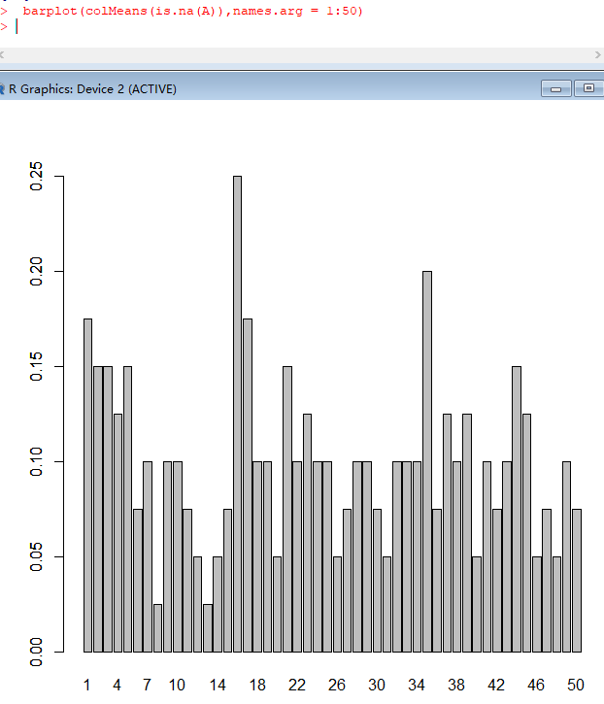Viewport: 604px width, 704px height.
Task: Click the y-axis label 0.20
Action: (36, 272)
